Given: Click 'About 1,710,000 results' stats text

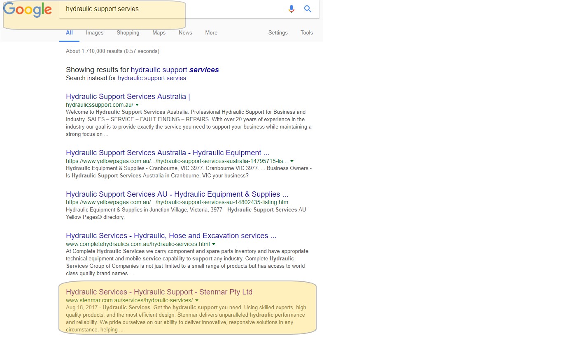Looking at the screenshot, I should [112, 51].
